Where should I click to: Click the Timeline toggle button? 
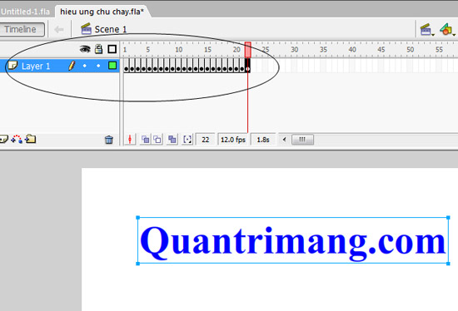[x=21, y=29]
